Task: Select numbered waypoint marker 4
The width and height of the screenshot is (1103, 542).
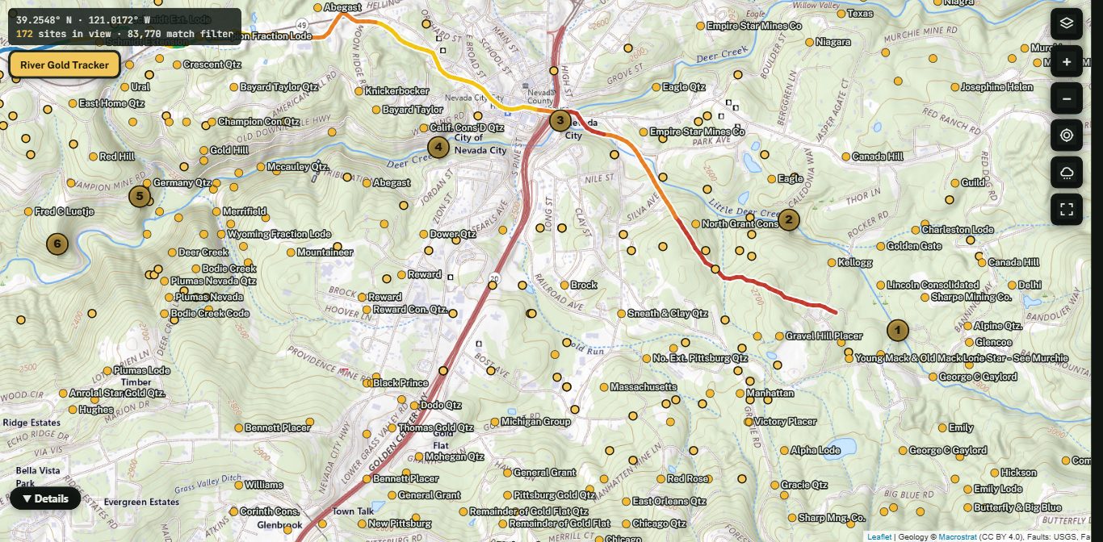Action: click(438, 147)
